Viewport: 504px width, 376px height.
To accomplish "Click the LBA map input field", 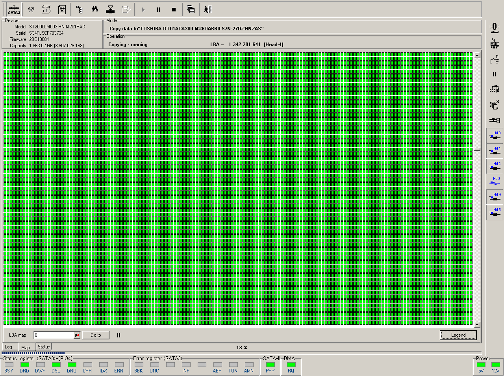I will (x=54, y=335).
